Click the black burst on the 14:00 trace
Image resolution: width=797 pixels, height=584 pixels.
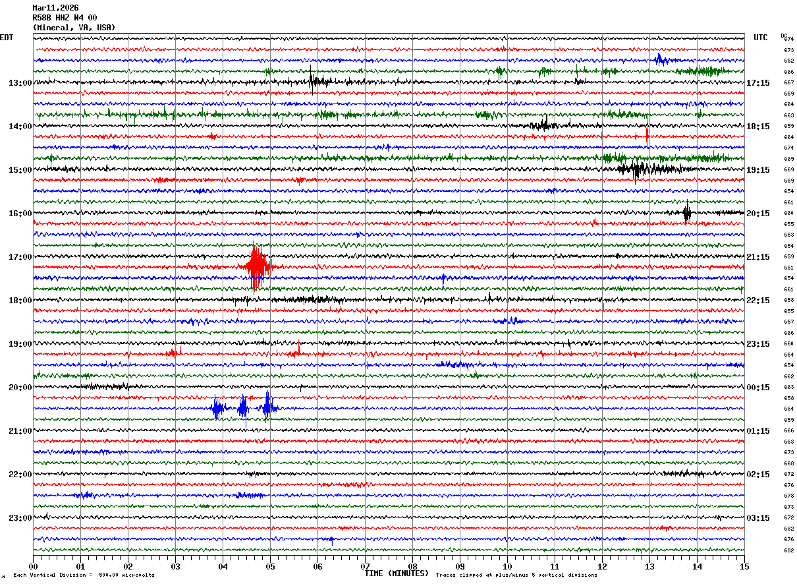pyautogui.click(x=545, y=125)
